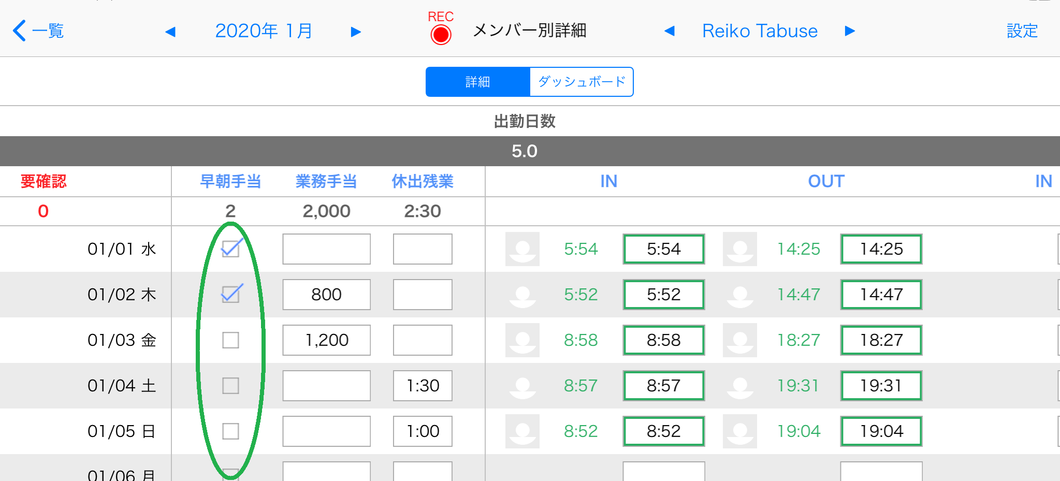Screen dimensions: 1060x481
Task: Switch to previous member arrow
Action: 670,31
